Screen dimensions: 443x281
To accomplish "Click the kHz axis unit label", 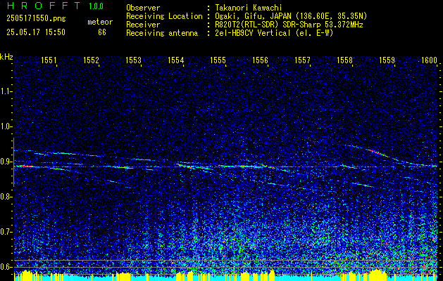I will [x=6, y=57].
